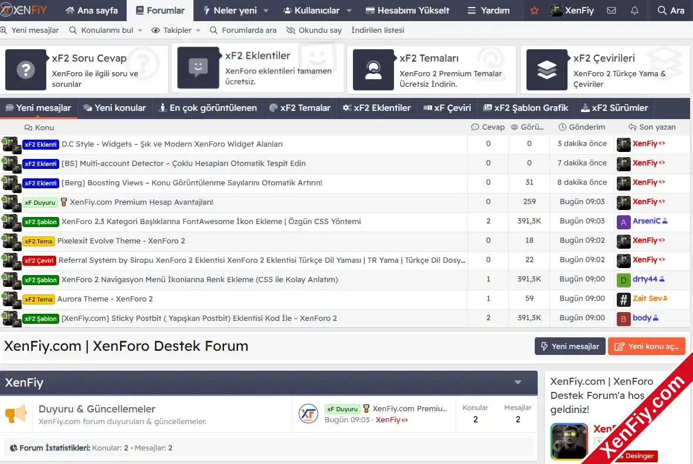Click ArsenicC purple avatar
693x464 pixels.
pyautogui.click(x=624, y=222)
